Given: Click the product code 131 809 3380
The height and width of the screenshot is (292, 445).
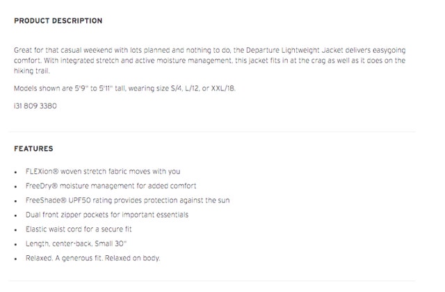Looking at the screenshot, I should tap(35, 106).
